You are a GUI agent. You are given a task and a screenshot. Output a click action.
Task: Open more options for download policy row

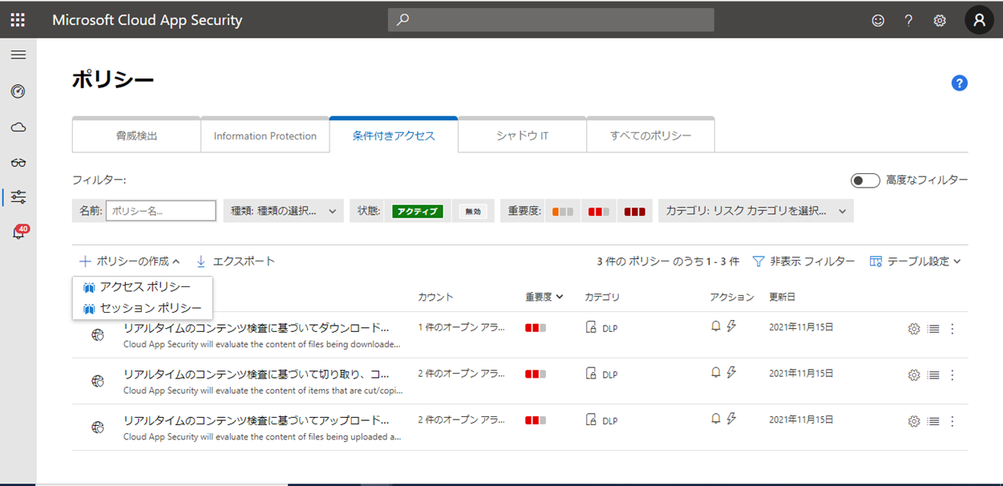coord(952,329)
